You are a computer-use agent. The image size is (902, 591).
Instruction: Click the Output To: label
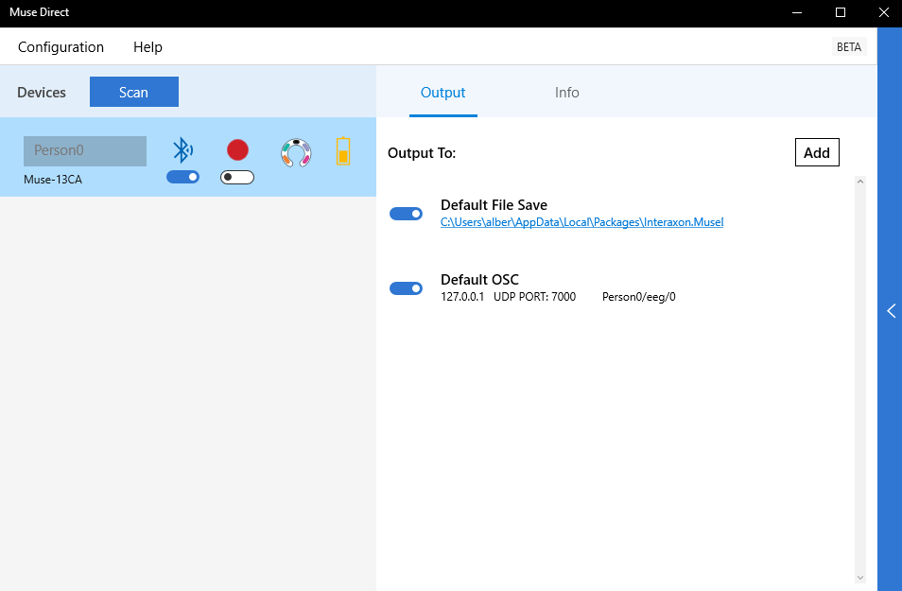[x=422, y=153]
